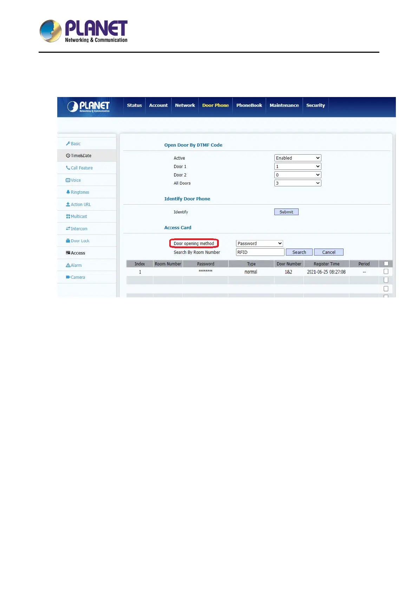This screenshot has width=418, height=592.
Task: Open the Maintenance tab
Action: 284,105
